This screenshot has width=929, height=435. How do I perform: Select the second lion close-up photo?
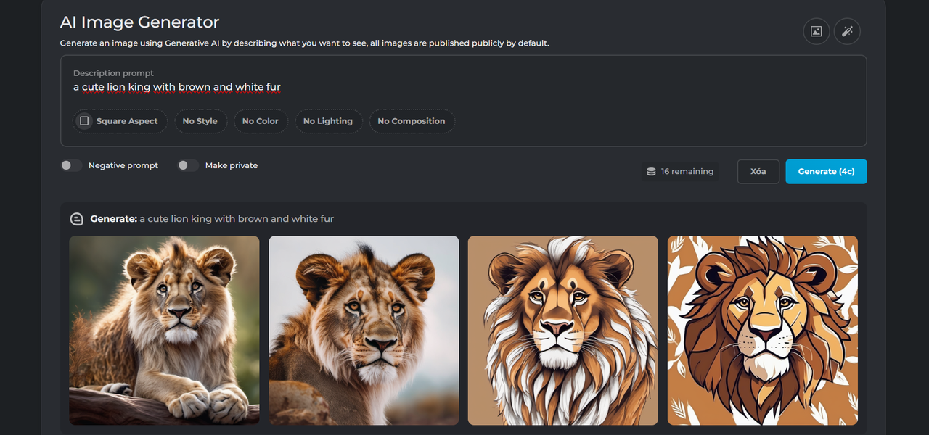364,330
